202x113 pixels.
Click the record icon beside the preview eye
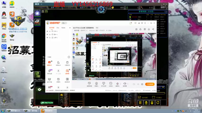pos(134,84)
